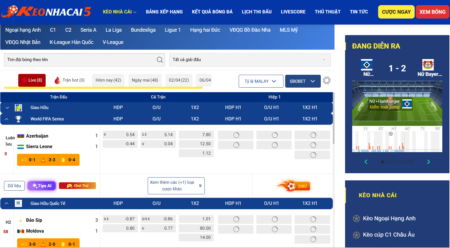450x248 pixels.
Task: Open the SBOBET bookmaker dropdown
Action: coord(302,81)
